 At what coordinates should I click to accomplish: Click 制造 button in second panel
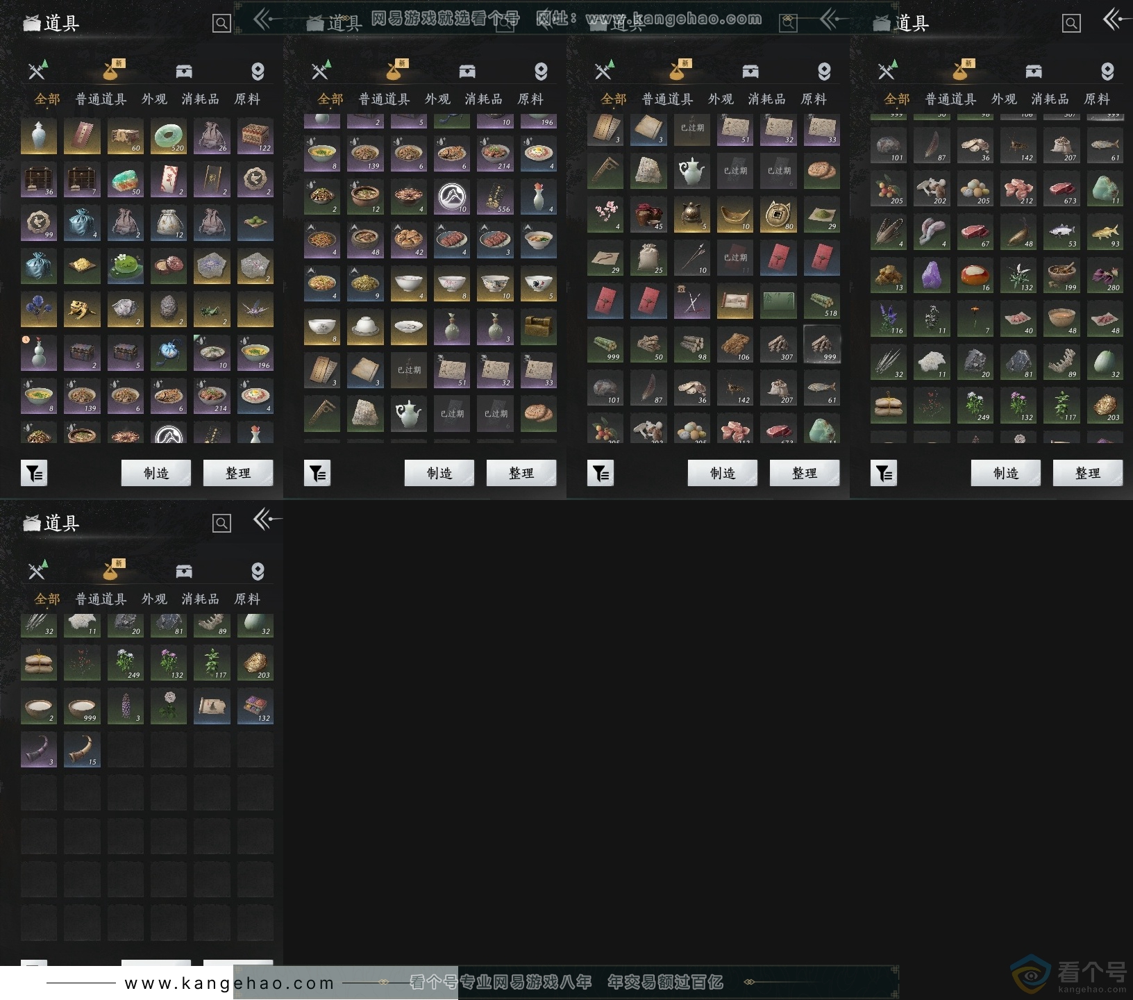click(x=439, y=473)
